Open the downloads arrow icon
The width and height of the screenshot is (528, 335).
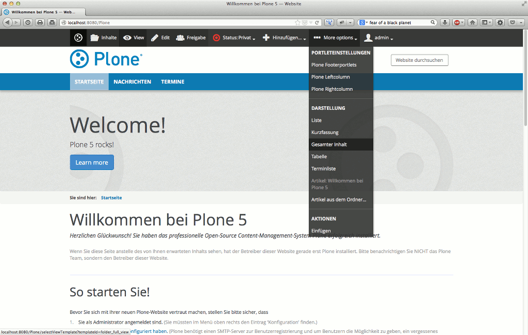pos(445,23)
